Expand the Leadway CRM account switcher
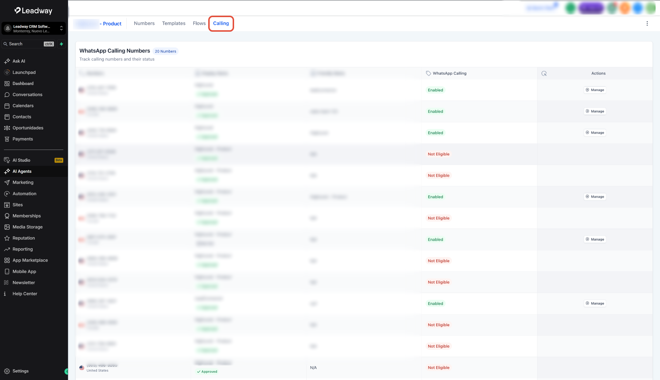The height and width of the screenshot is (380, 660). point(34,28)
